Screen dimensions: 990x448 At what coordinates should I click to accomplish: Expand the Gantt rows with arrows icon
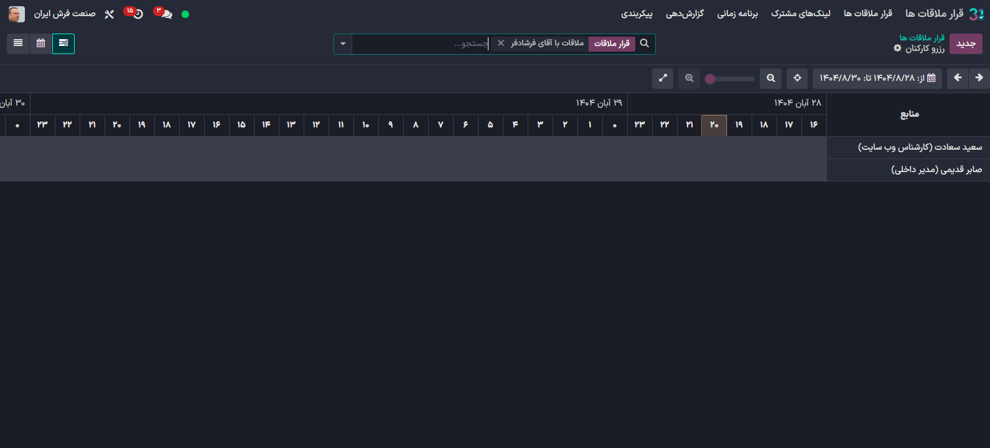click(x=663, y=78)
